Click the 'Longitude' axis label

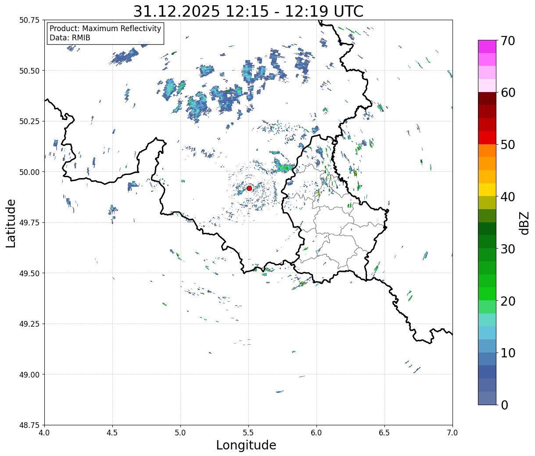[246, 445]
